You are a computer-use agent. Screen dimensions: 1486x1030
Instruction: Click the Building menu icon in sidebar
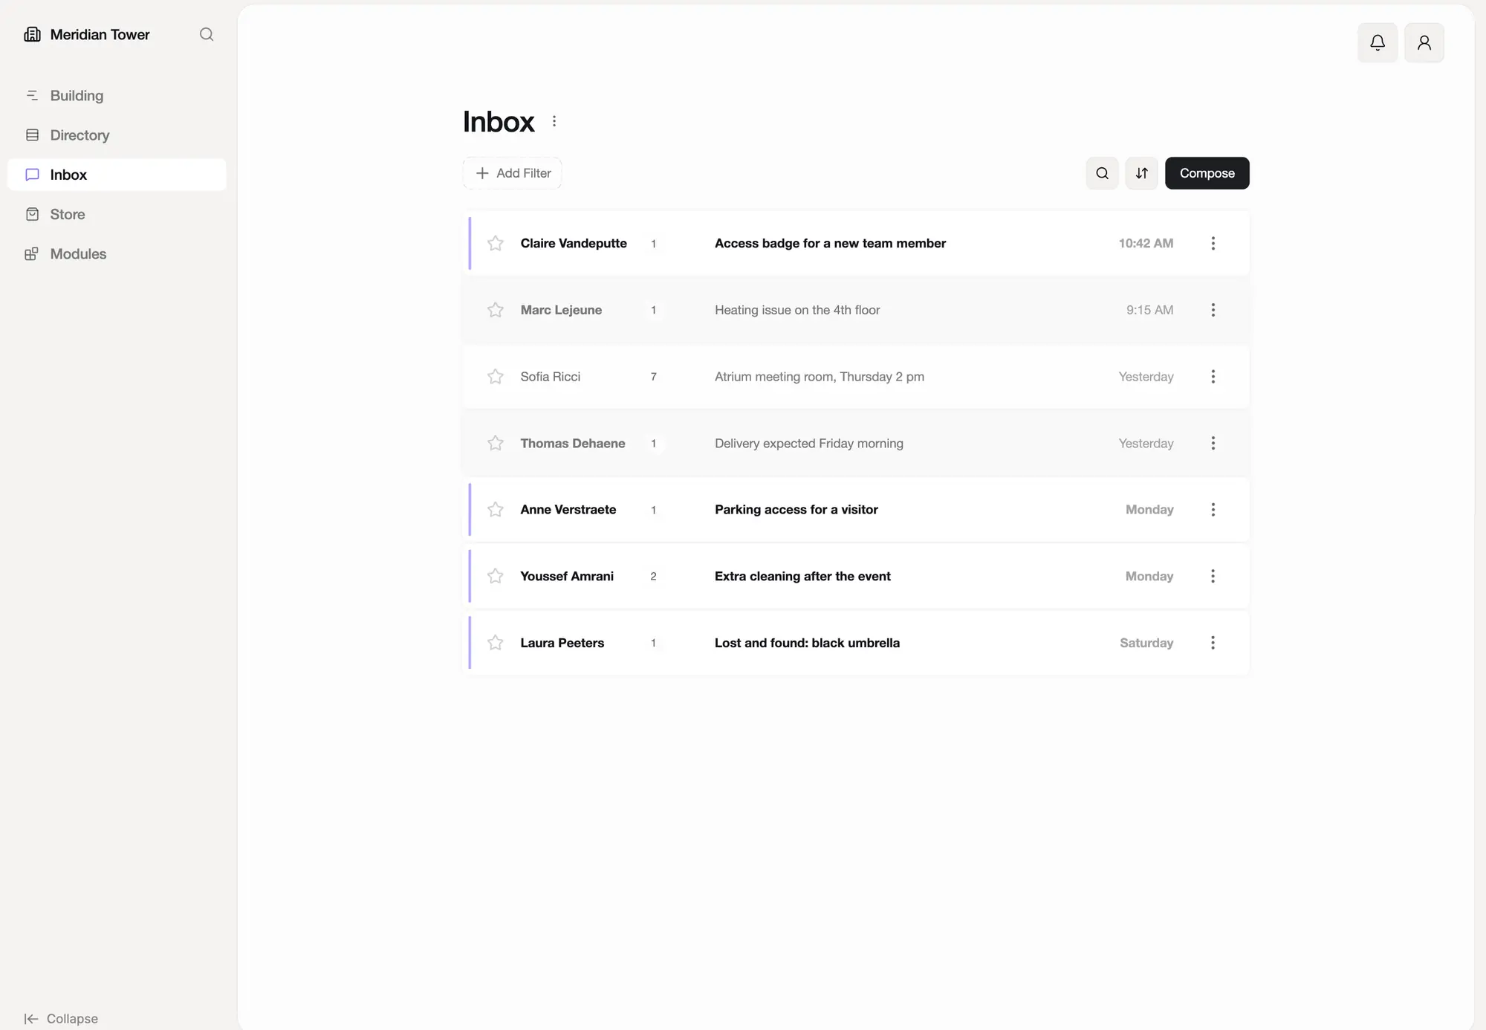(x=32, y=95)
